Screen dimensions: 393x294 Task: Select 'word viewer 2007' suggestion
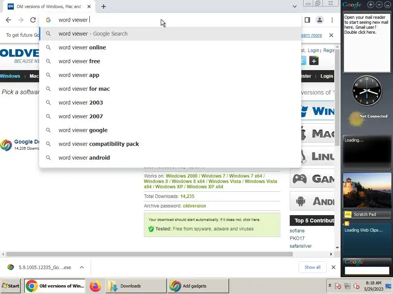(170, 116)
